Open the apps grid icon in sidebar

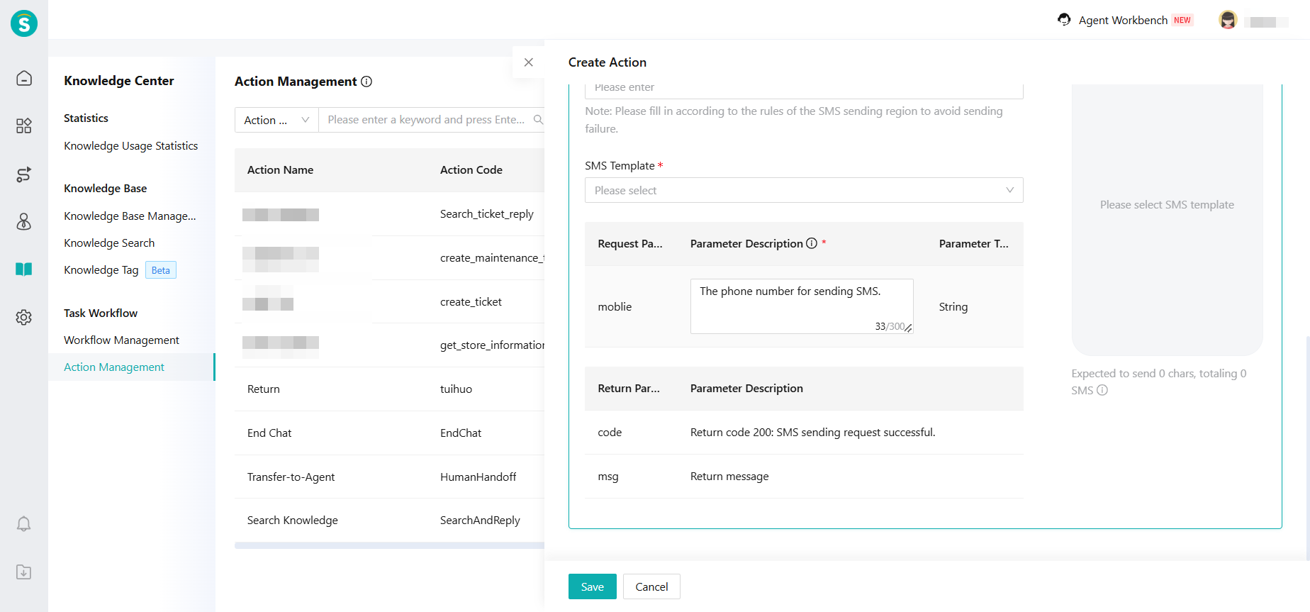coord(24,126)
